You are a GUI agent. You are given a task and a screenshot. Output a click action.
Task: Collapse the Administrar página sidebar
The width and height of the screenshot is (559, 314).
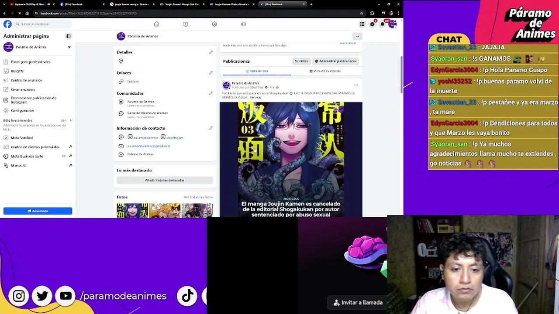[68, 36]
